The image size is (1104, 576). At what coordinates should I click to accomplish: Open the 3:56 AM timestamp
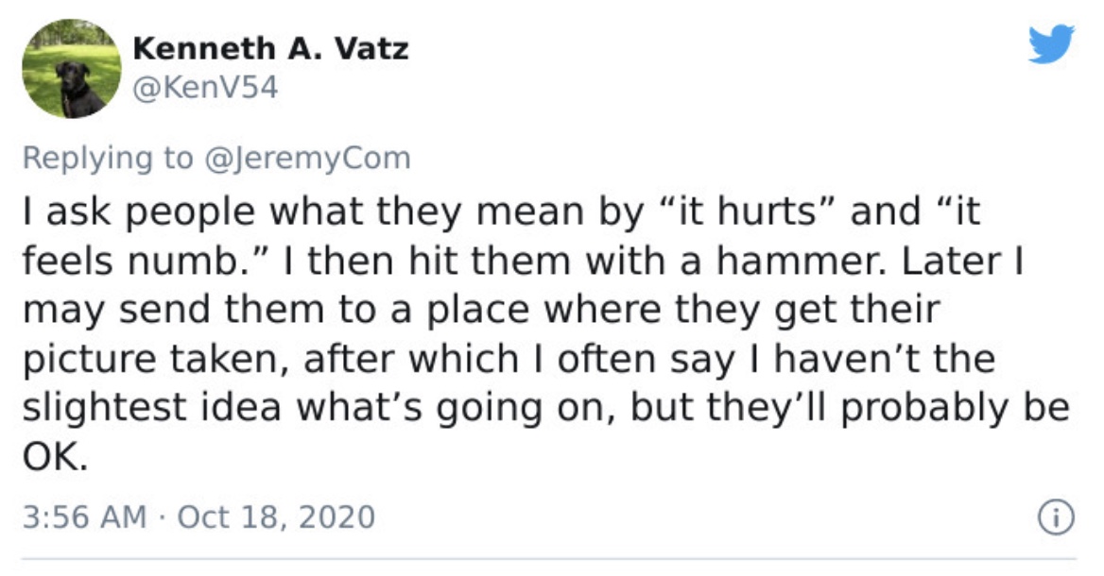coord(84,517)
